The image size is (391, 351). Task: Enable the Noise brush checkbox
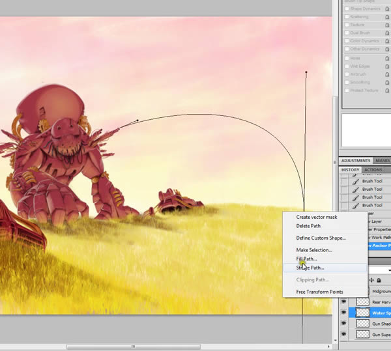pos(347,58)
